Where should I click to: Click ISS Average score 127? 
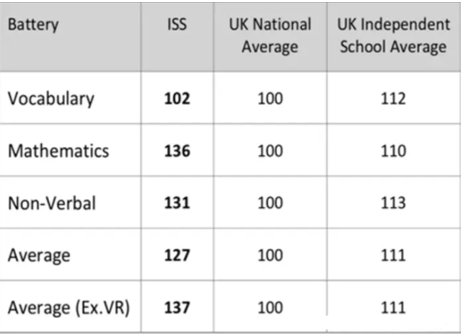(177, 255)
